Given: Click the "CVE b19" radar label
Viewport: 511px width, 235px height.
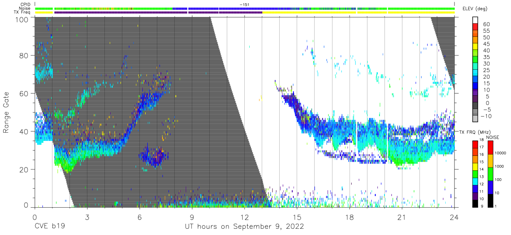Looking at the screenshot, I should click(49, 227).
